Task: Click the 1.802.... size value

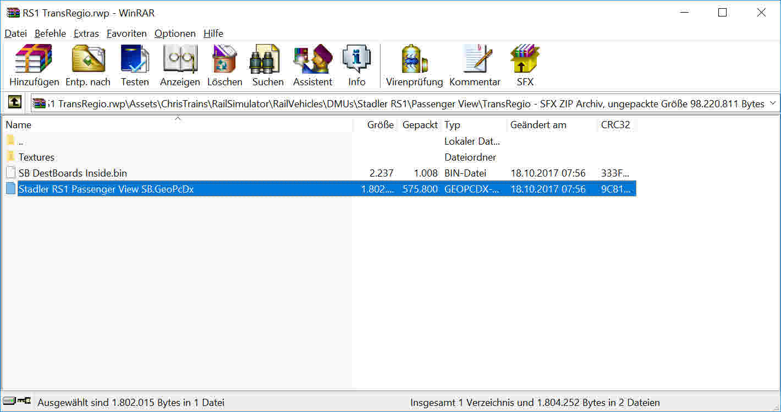Action: 377,189
